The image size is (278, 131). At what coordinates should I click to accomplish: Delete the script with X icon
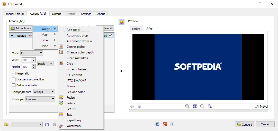55,124
